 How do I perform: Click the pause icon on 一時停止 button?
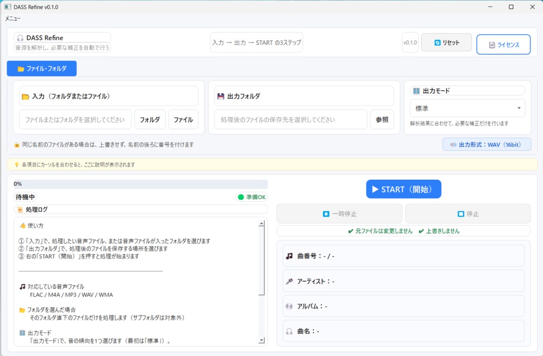click(x=326, y=214)
